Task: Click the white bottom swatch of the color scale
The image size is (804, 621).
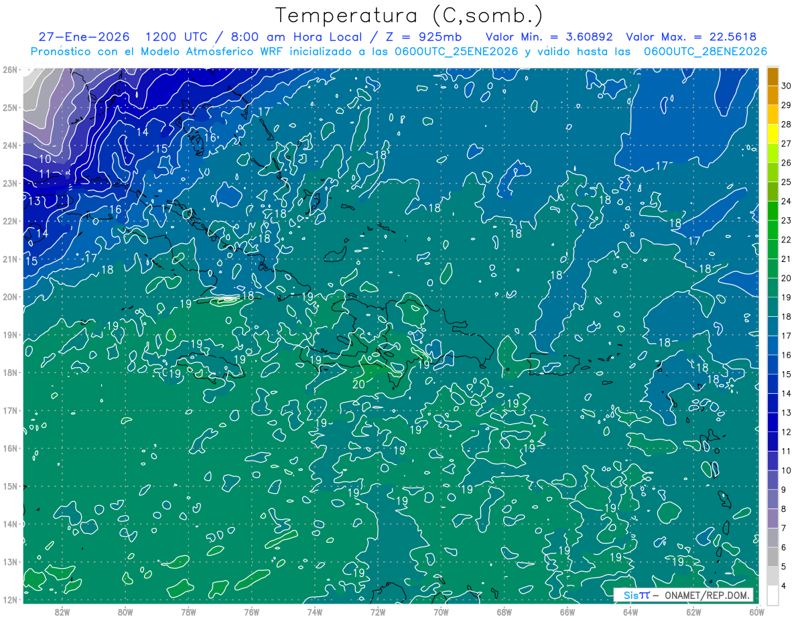Action: point(773,594)
